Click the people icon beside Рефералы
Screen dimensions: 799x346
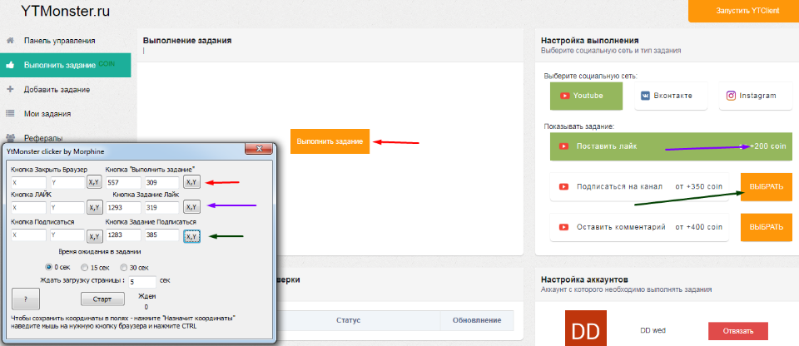(x=10, y=137)
